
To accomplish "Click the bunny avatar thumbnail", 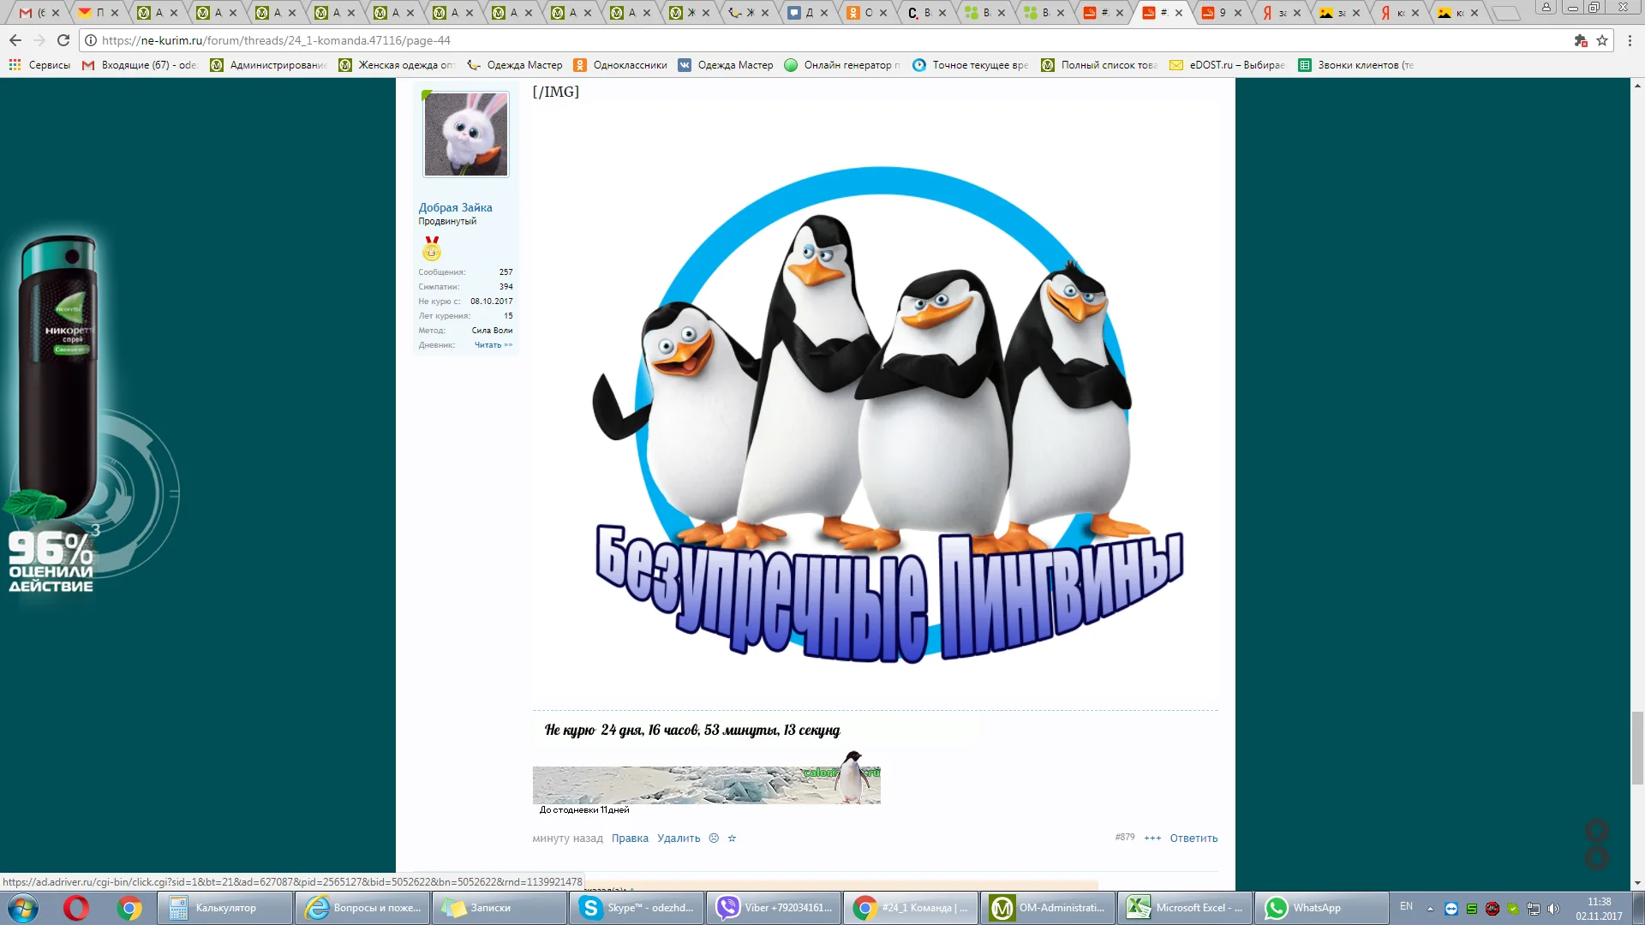I will (x=466, y=134).
